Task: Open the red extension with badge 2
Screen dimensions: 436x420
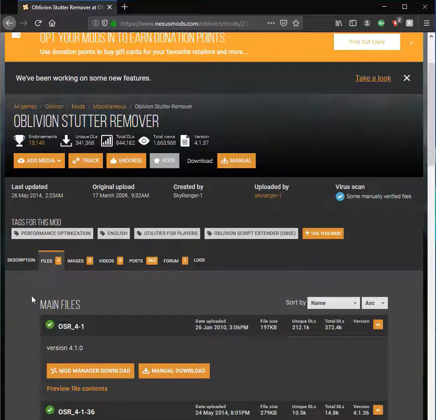Action: click(396, 22)
